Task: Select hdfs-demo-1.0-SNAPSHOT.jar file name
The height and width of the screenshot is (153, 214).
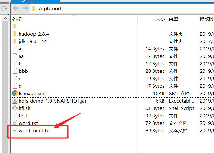Action: pyautogui.click(x=52, y=101)
